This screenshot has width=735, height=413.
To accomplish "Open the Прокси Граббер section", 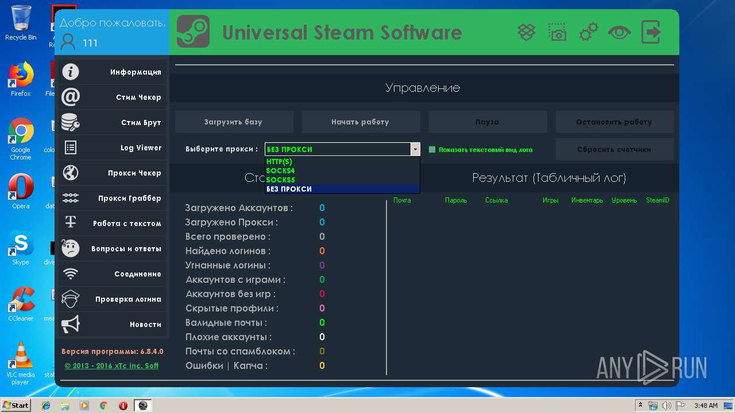I will click(x=113, y=198).
